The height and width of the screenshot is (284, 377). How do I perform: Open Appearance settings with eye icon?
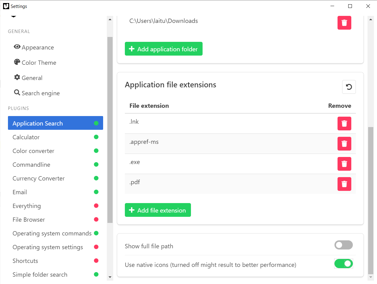[x=34, y=47]
